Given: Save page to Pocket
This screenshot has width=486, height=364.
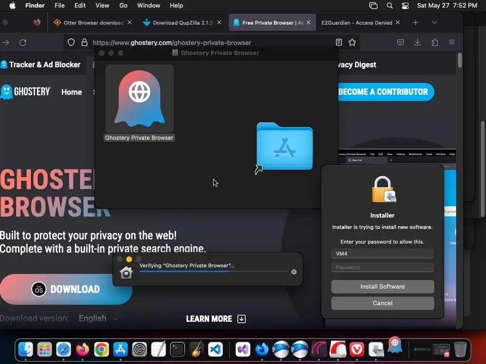Looking at the screenshot, I should (401, 42).
